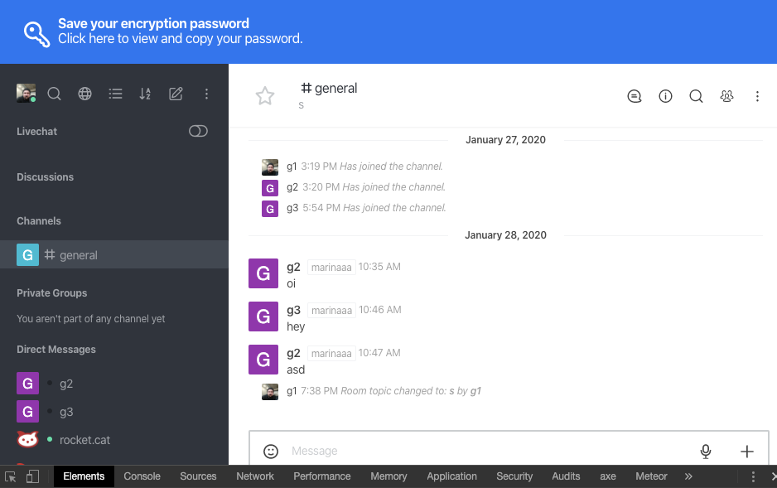Click g3 avatar on 'hey' message
Viewport: 777px width, 488px height.
click(263, 316)
